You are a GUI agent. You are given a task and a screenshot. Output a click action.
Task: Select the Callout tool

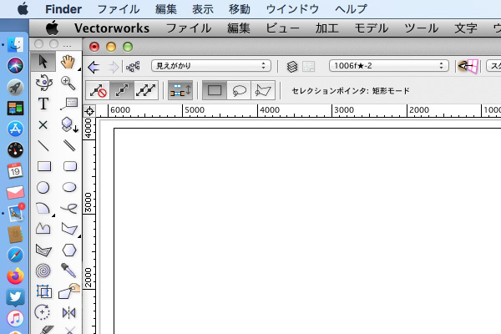click(x=68, y=104)
